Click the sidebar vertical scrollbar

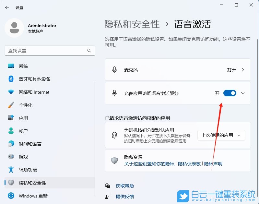click(x=95, y=139)
